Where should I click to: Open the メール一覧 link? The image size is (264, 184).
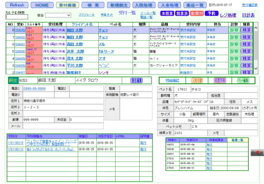[148, 13]
